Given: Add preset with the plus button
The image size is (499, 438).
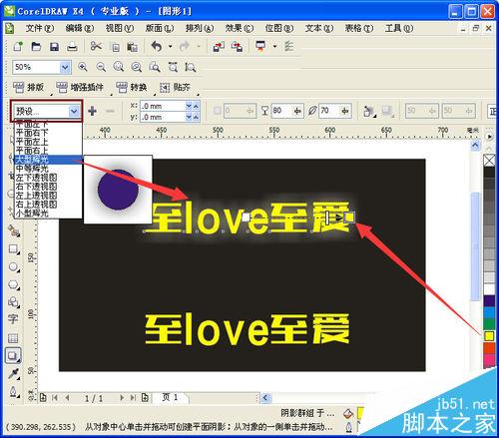Looking at the screenshot, I should [92, 111].
